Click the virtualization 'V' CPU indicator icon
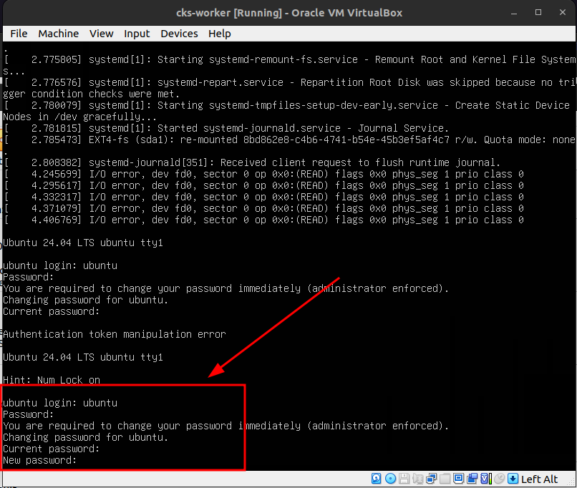This screenshot has width=577, height=488. (x=485, y=479)
